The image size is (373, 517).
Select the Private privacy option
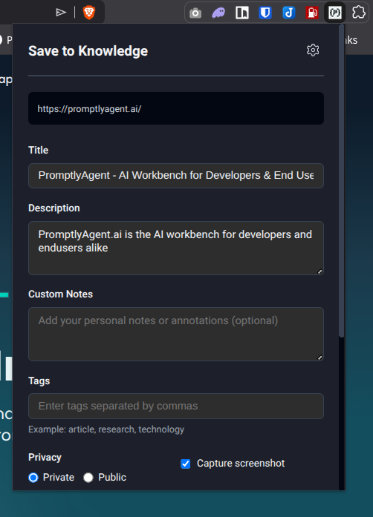coord(33,478)
